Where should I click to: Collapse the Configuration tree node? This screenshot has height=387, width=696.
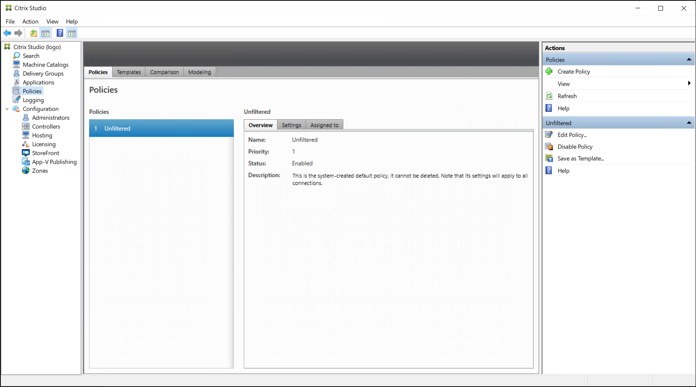pos(7,109)
